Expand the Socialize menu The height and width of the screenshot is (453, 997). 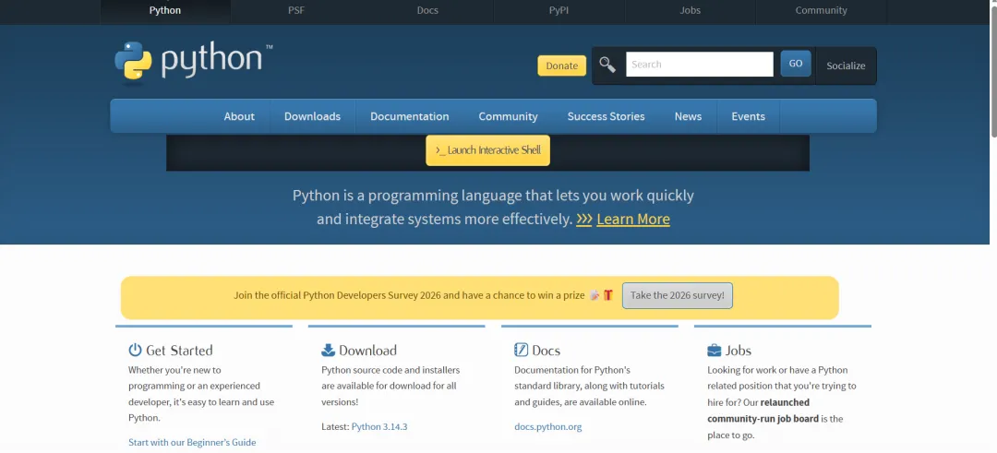pyautogui.click(x=846, y=66)
